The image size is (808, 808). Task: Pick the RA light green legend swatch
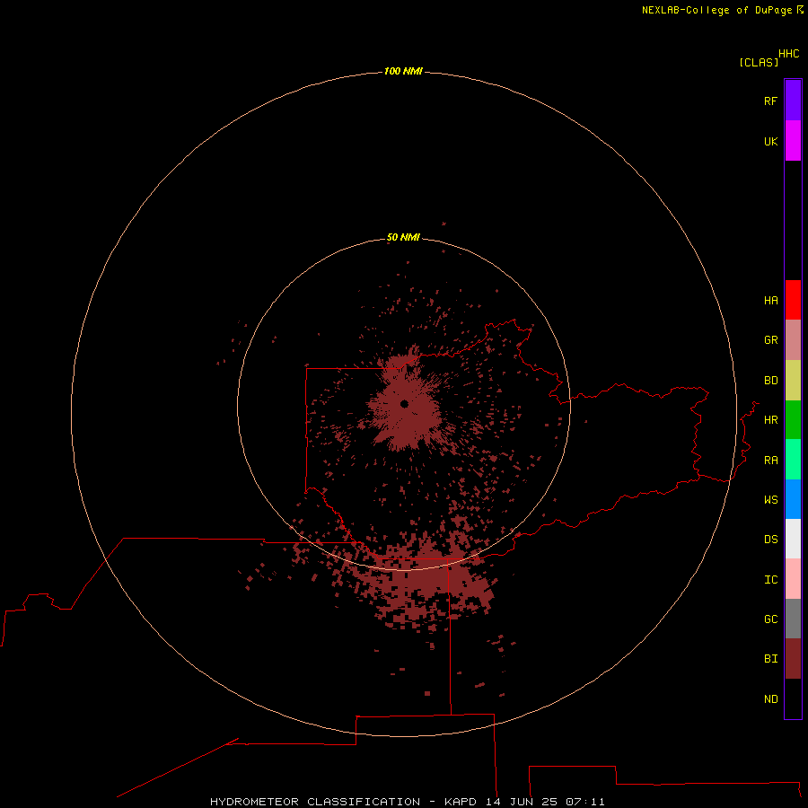[x=793, y=460]
